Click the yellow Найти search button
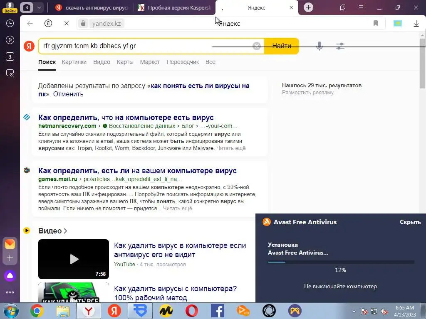This screenshot has width=426, height=319. tap(282, 46)
